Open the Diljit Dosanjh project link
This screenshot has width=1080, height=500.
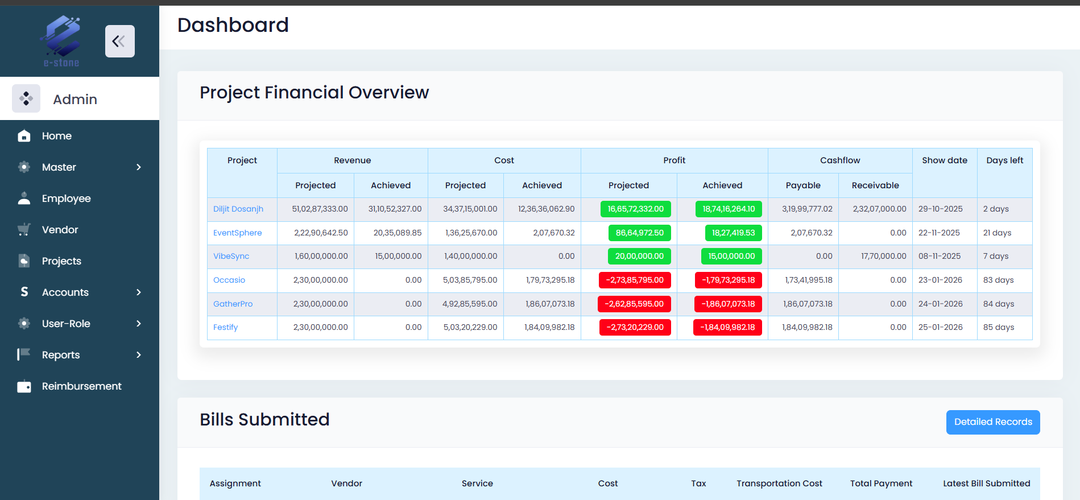pyautogui.click(x=238, y=209)
